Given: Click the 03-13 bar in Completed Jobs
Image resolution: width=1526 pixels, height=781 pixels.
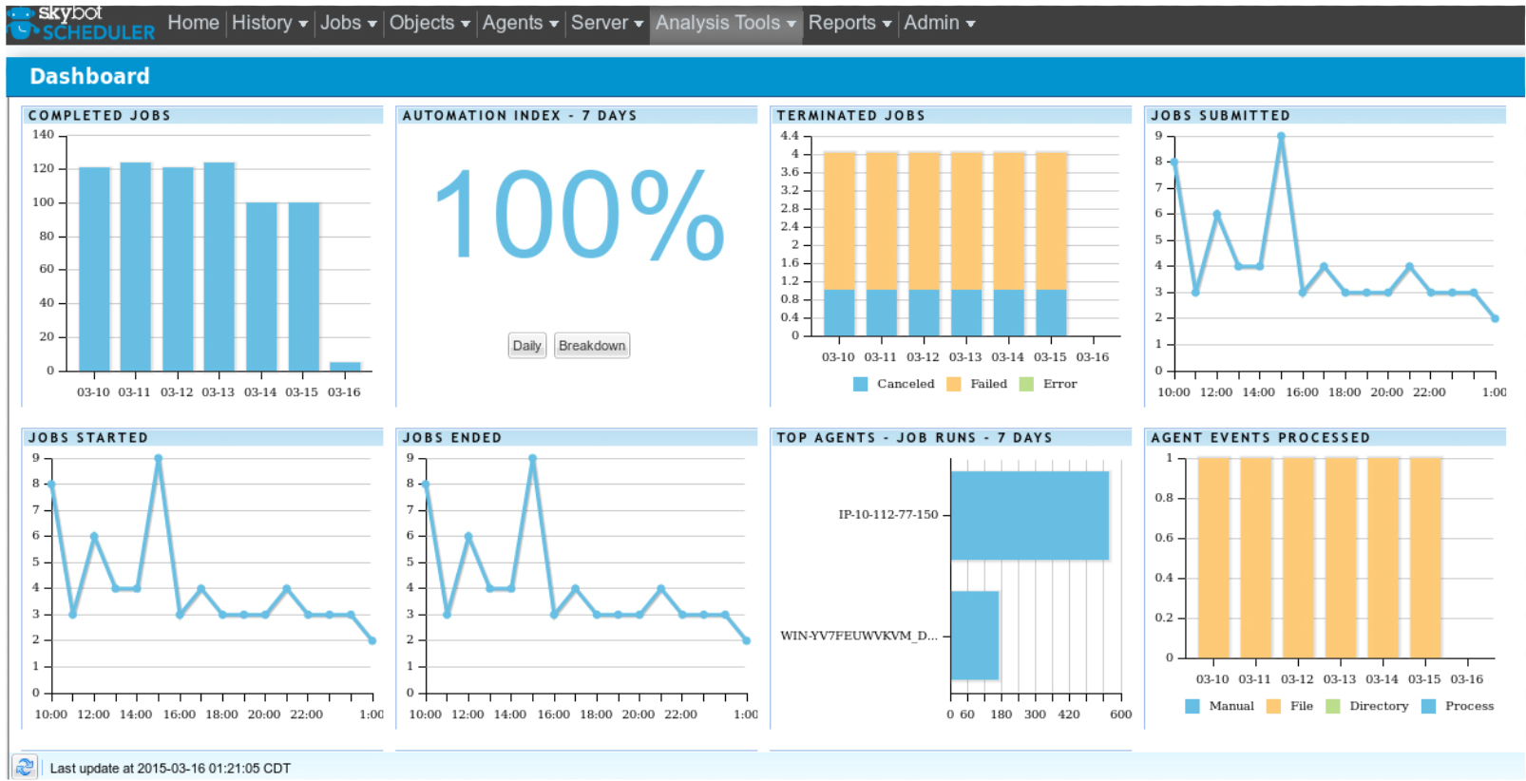Looking at the screenshot, I should [x=219, y=267].
